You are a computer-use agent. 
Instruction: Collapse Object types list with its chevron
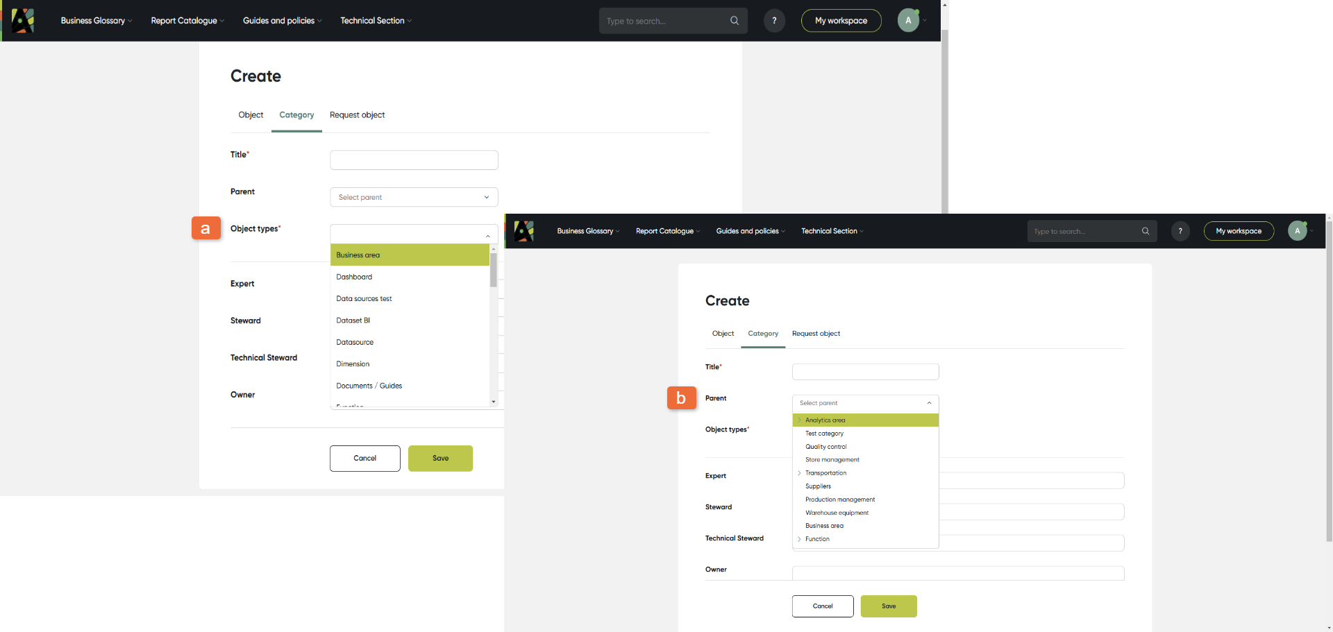pos(487,236)
